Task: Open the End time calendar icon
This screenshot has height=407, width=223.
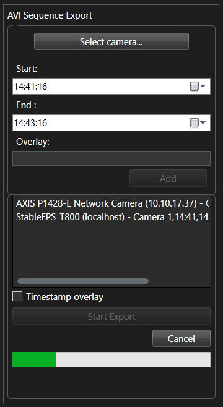Action: (x=194, y=122)
